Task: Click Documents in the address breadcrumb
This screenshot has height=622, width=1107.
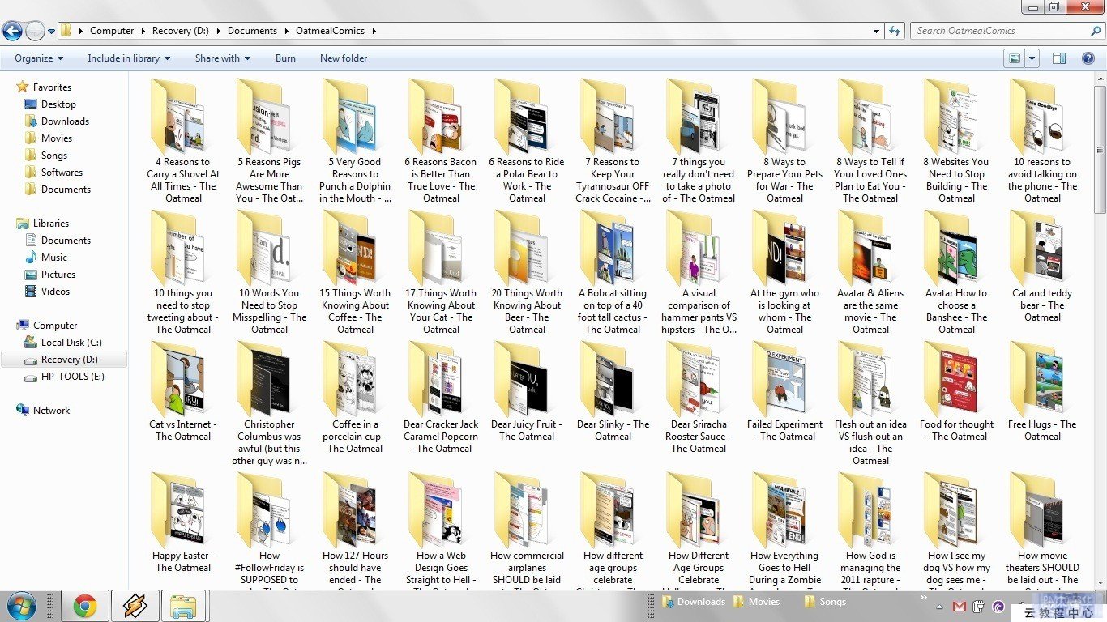Action: click(252, 31)
